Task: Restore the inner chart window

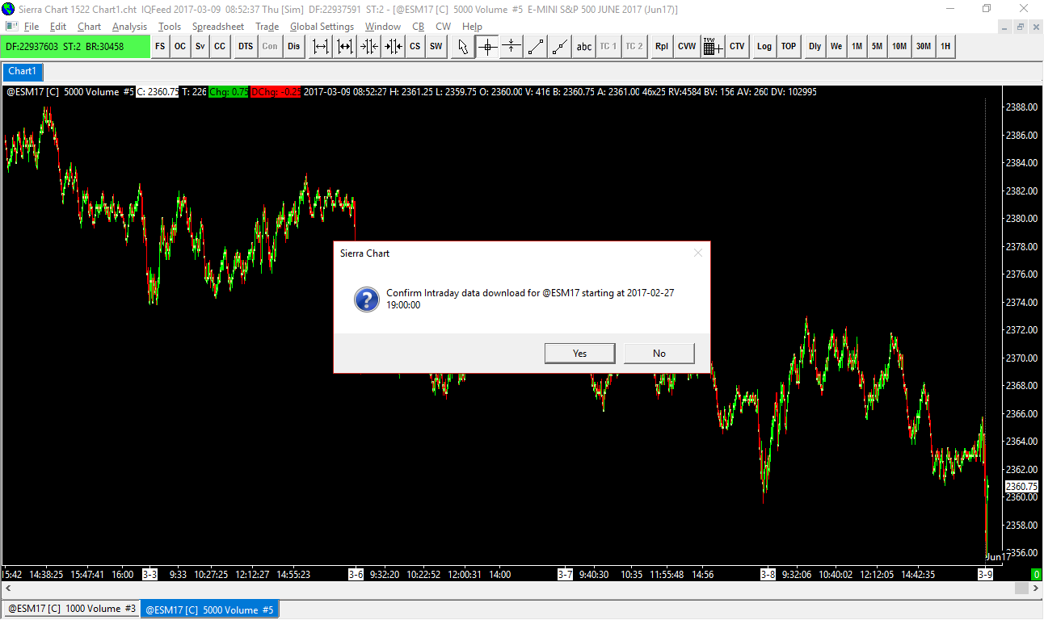Action: [1020, 27]
